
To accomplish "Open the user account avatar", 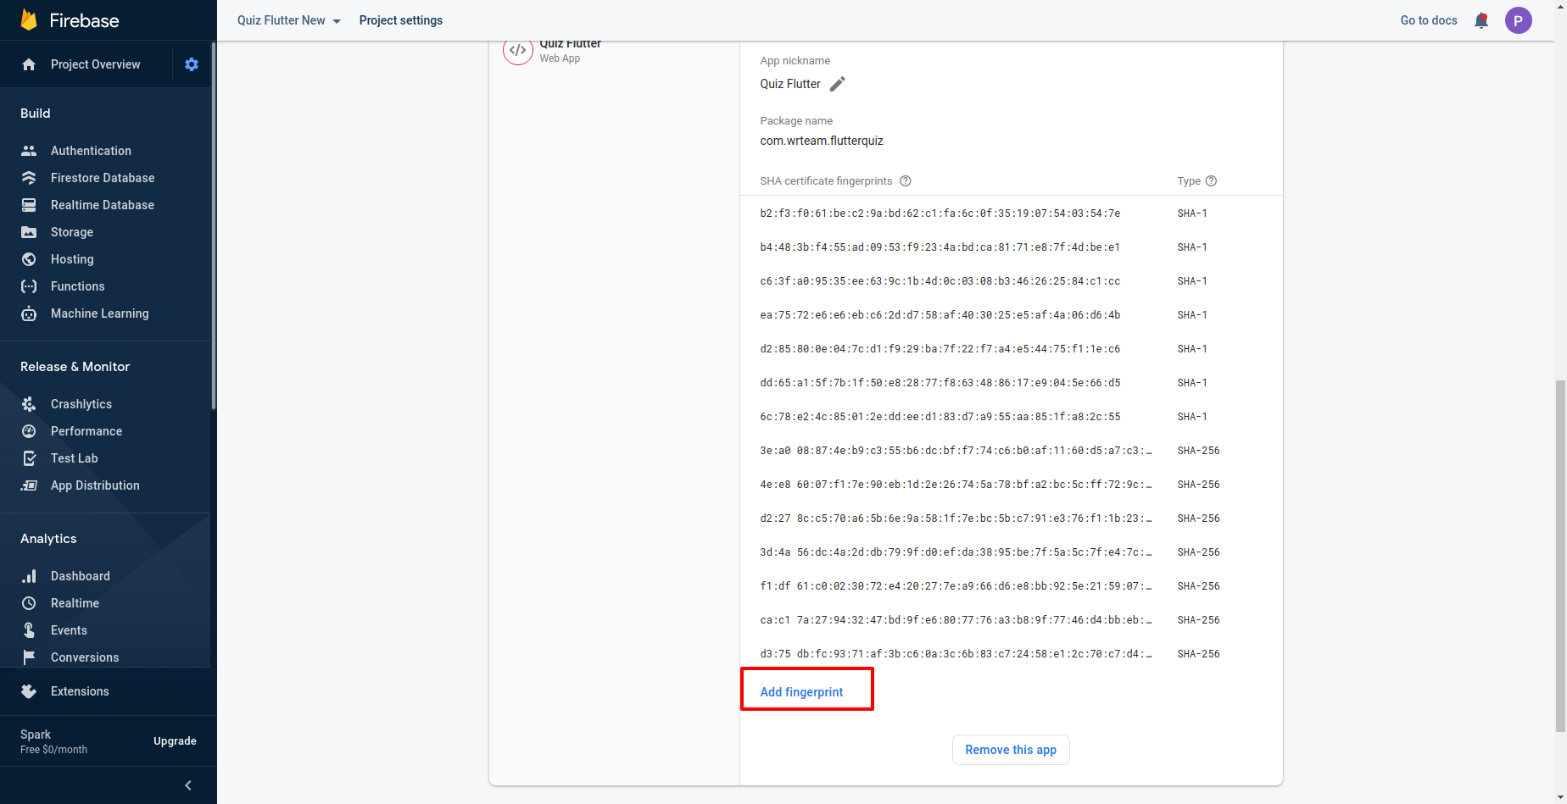I will [1518, 20].
